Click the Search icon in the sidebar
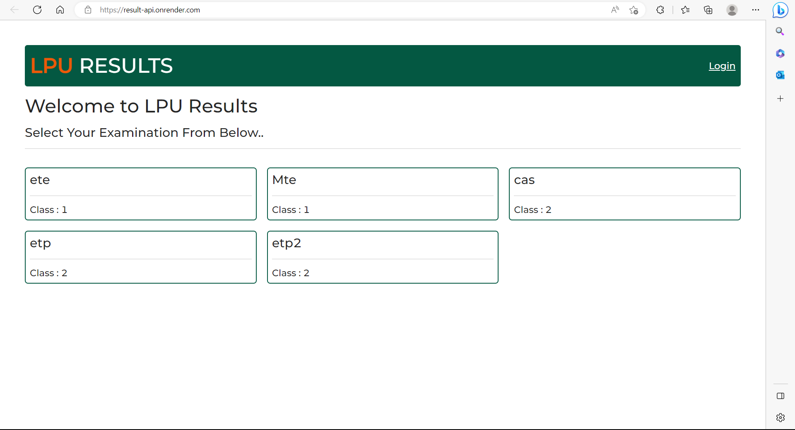 click(x=780, y=31)
